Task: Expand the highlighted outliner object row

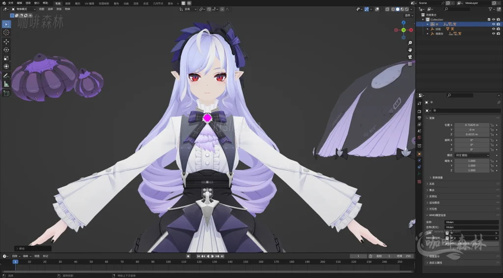Action: 428,24
